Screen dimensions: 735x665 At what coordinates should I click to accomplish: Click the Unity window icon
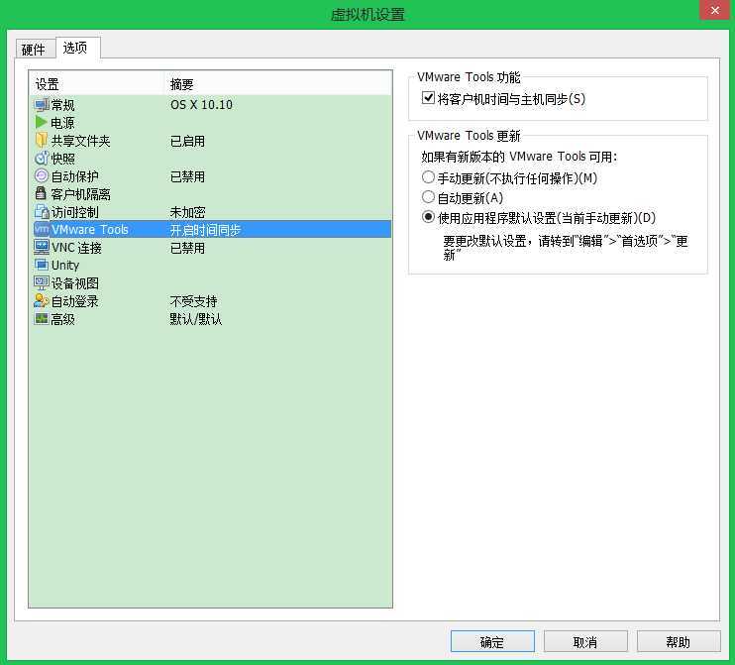[x=42, y=265]
